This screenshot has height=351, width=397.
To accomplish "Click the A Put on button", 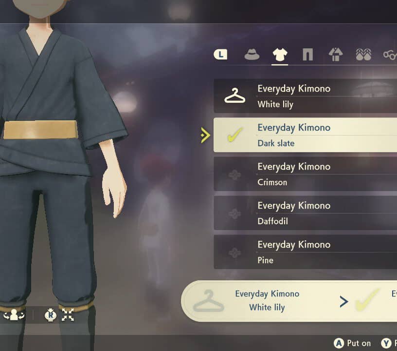I will coord(352,343).
